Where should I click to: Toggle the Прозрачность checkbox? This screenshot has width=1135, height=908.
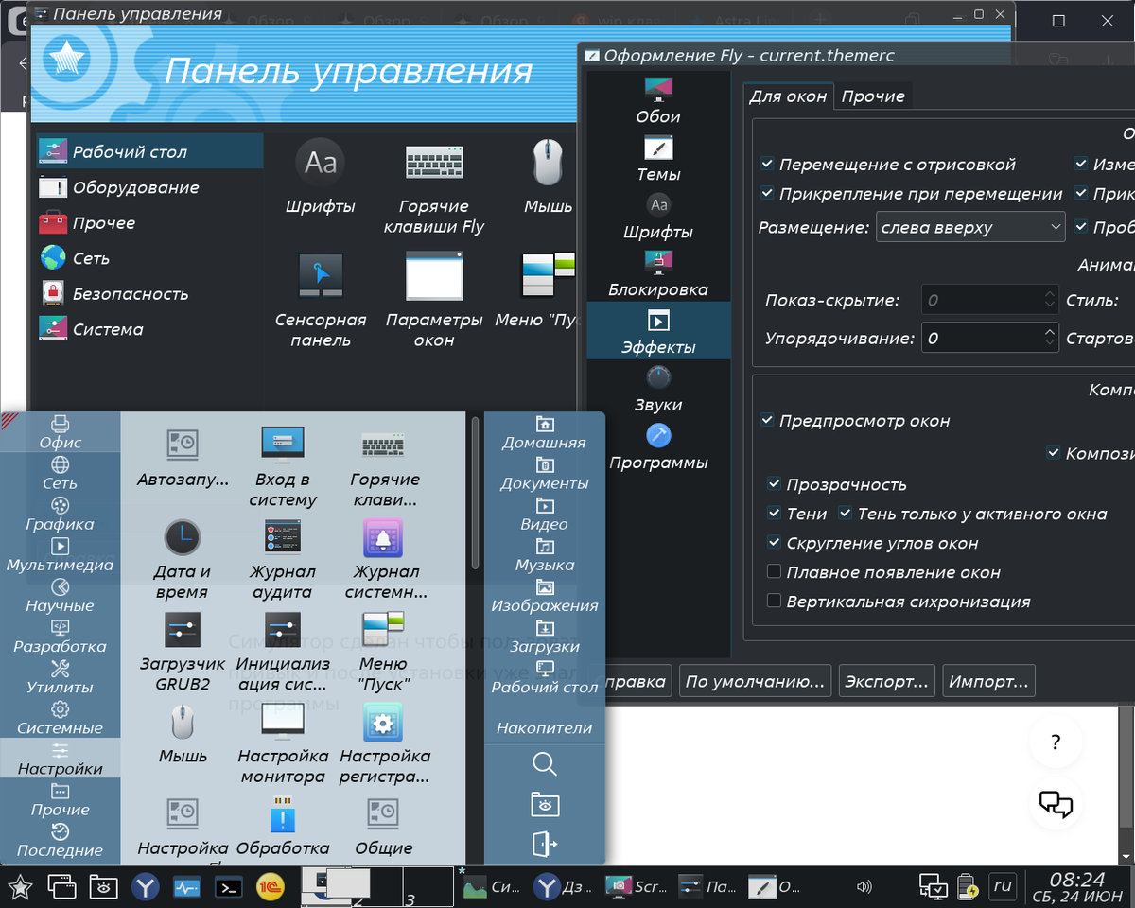(x=775, y=485)
